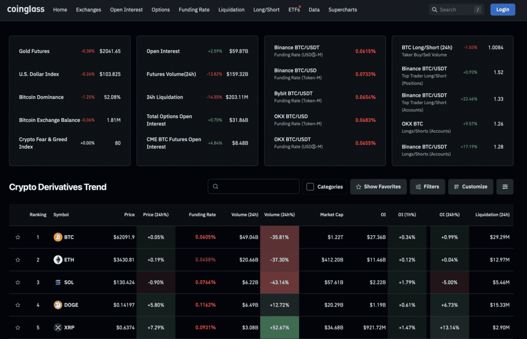Click the magnifier icon in the table search bar
This screenshot has width=527, height=339.
pyautogui.click(x=216, y=186)
